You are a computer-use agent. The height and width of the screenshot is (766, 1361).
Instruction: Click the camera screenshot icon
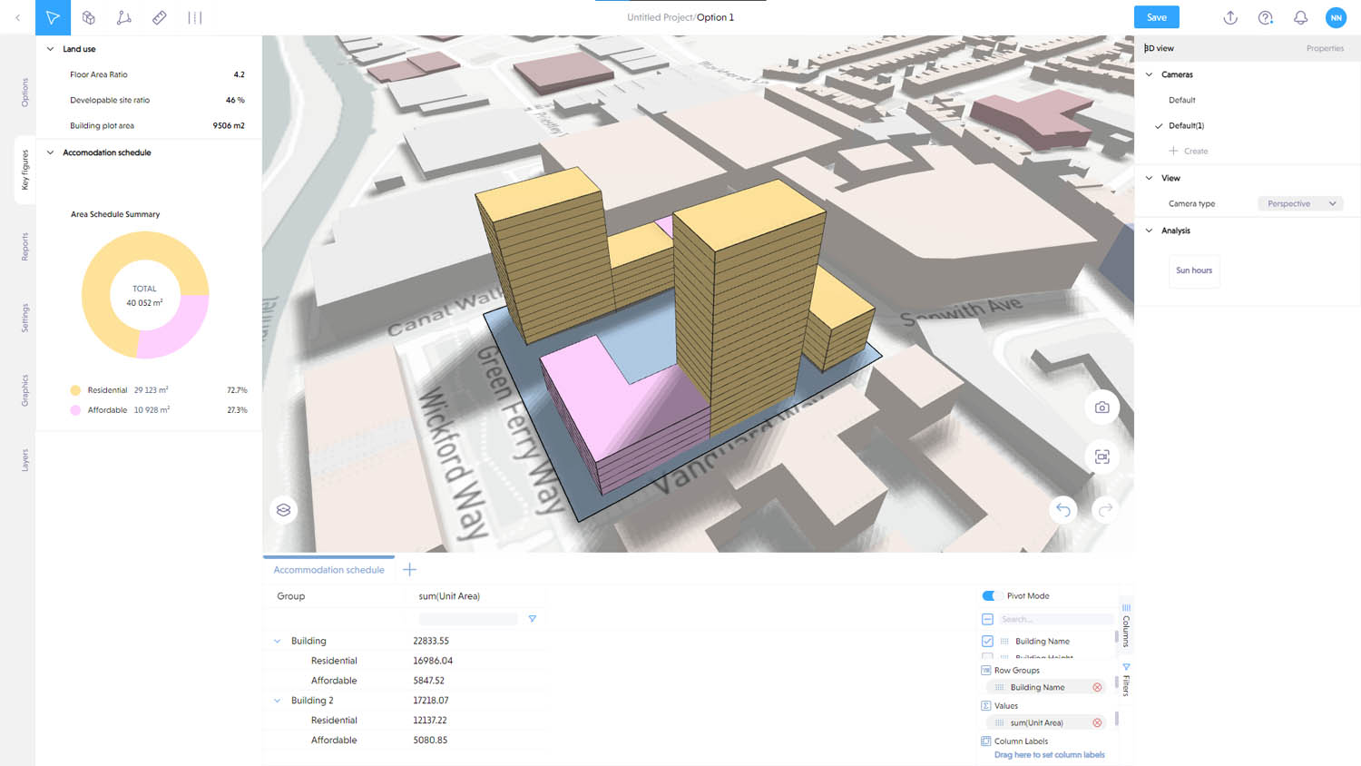(1102, 408)
